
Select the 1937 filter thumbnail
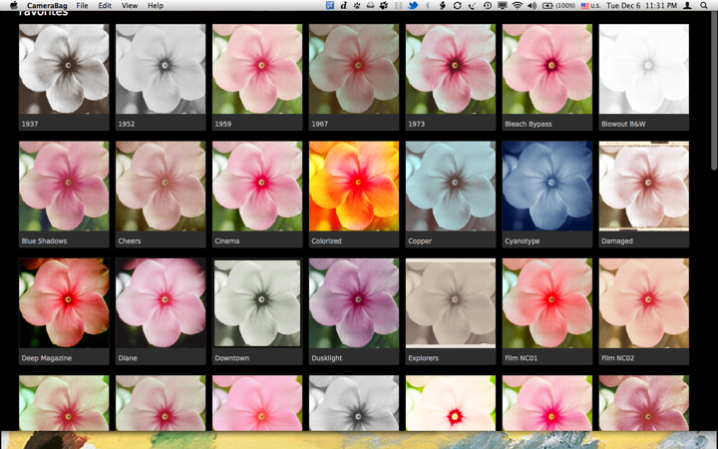click(x=64, y=69)
